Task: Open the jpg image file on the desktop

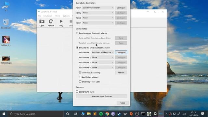Action: coord(6,60)
